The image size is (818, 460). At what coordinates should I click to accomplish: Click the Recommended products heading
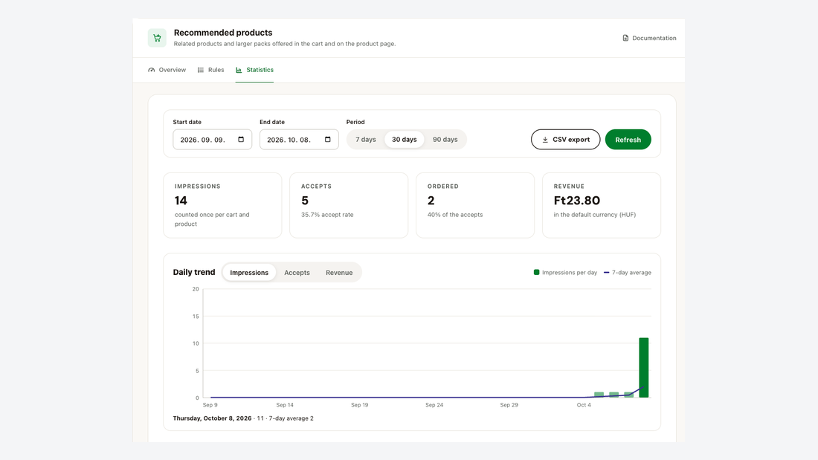[x=223, y=33]
